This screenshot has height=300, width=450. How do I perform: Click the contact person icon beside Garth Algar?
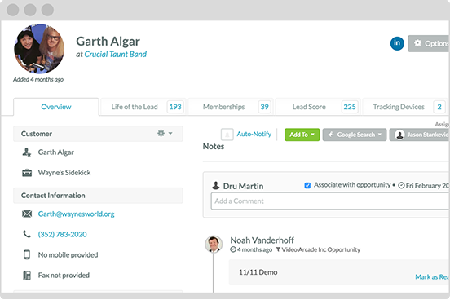(27, 152)
